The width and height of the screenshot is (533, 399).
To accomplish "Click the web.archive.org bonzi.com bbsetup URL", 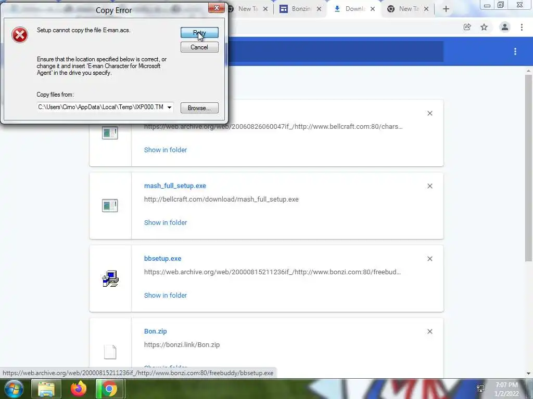I will click(272, 272).
